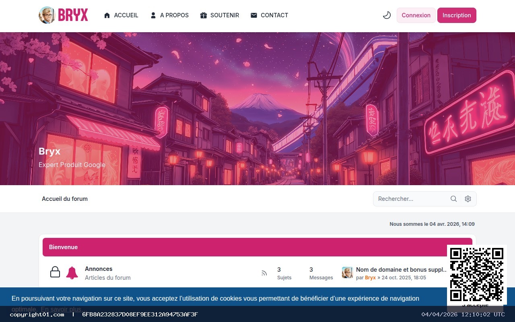The width and height of the screenshot is (515, 322).
Task: Click the envelope icon next to CONTACT
Action: point(253,15)
